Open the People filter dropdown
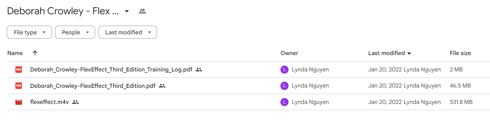The image size is (490, 133). (x=75, y=32)
